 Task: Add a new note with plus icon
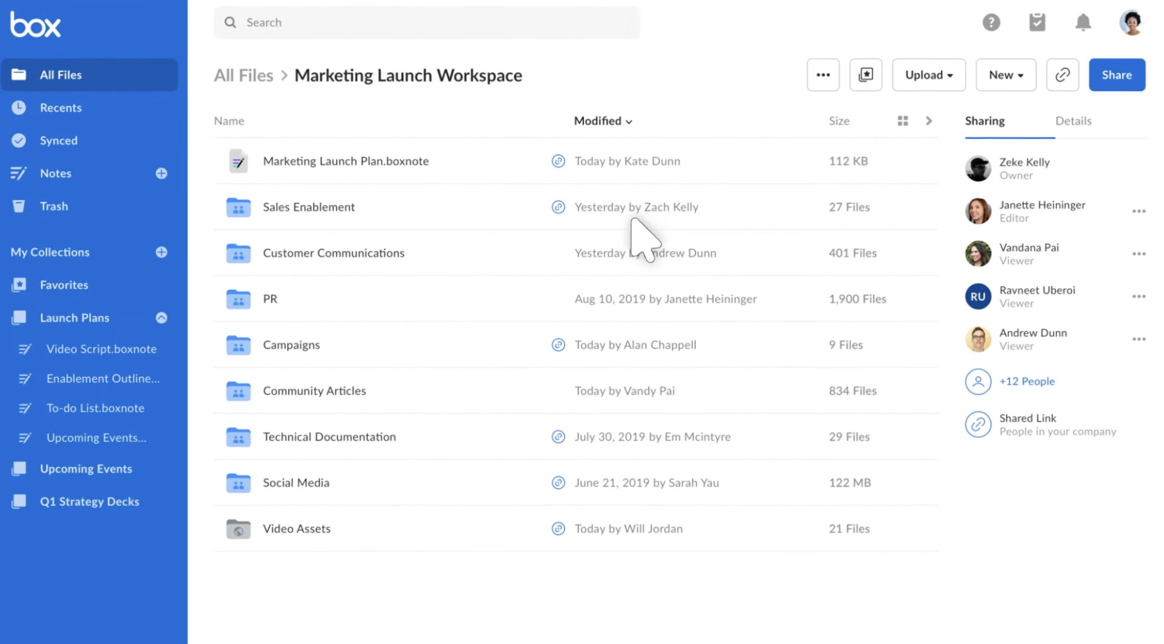(x=161, y=173)
